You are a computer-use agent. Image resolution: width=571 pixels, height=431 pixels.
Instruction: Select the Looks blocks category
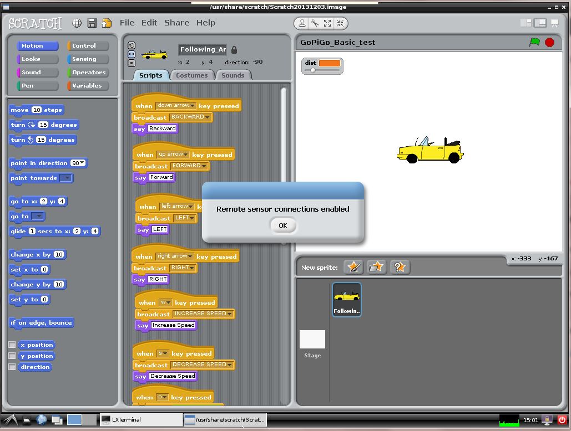37,59
